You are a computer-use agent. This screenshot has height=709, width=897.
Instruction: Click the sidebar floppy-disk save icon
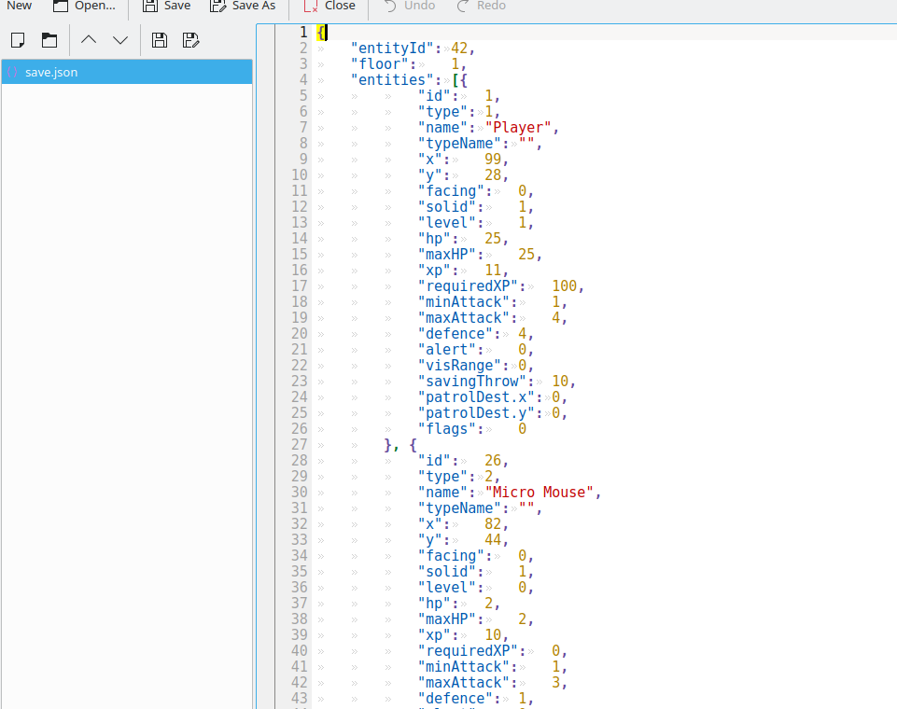160,40
